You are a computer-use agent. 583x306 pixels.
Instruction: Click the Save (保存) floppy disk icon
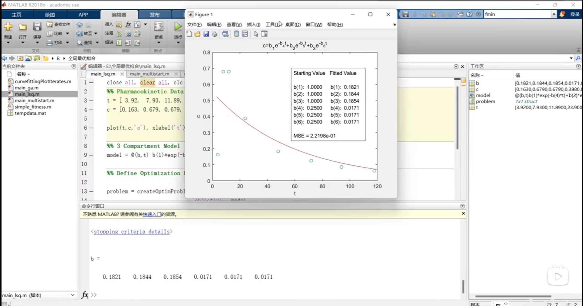pos(37,27)
